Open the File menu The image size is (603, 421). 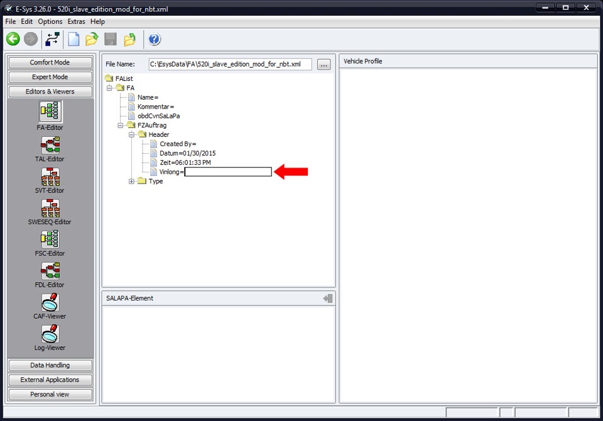click(x=11, y=21)
